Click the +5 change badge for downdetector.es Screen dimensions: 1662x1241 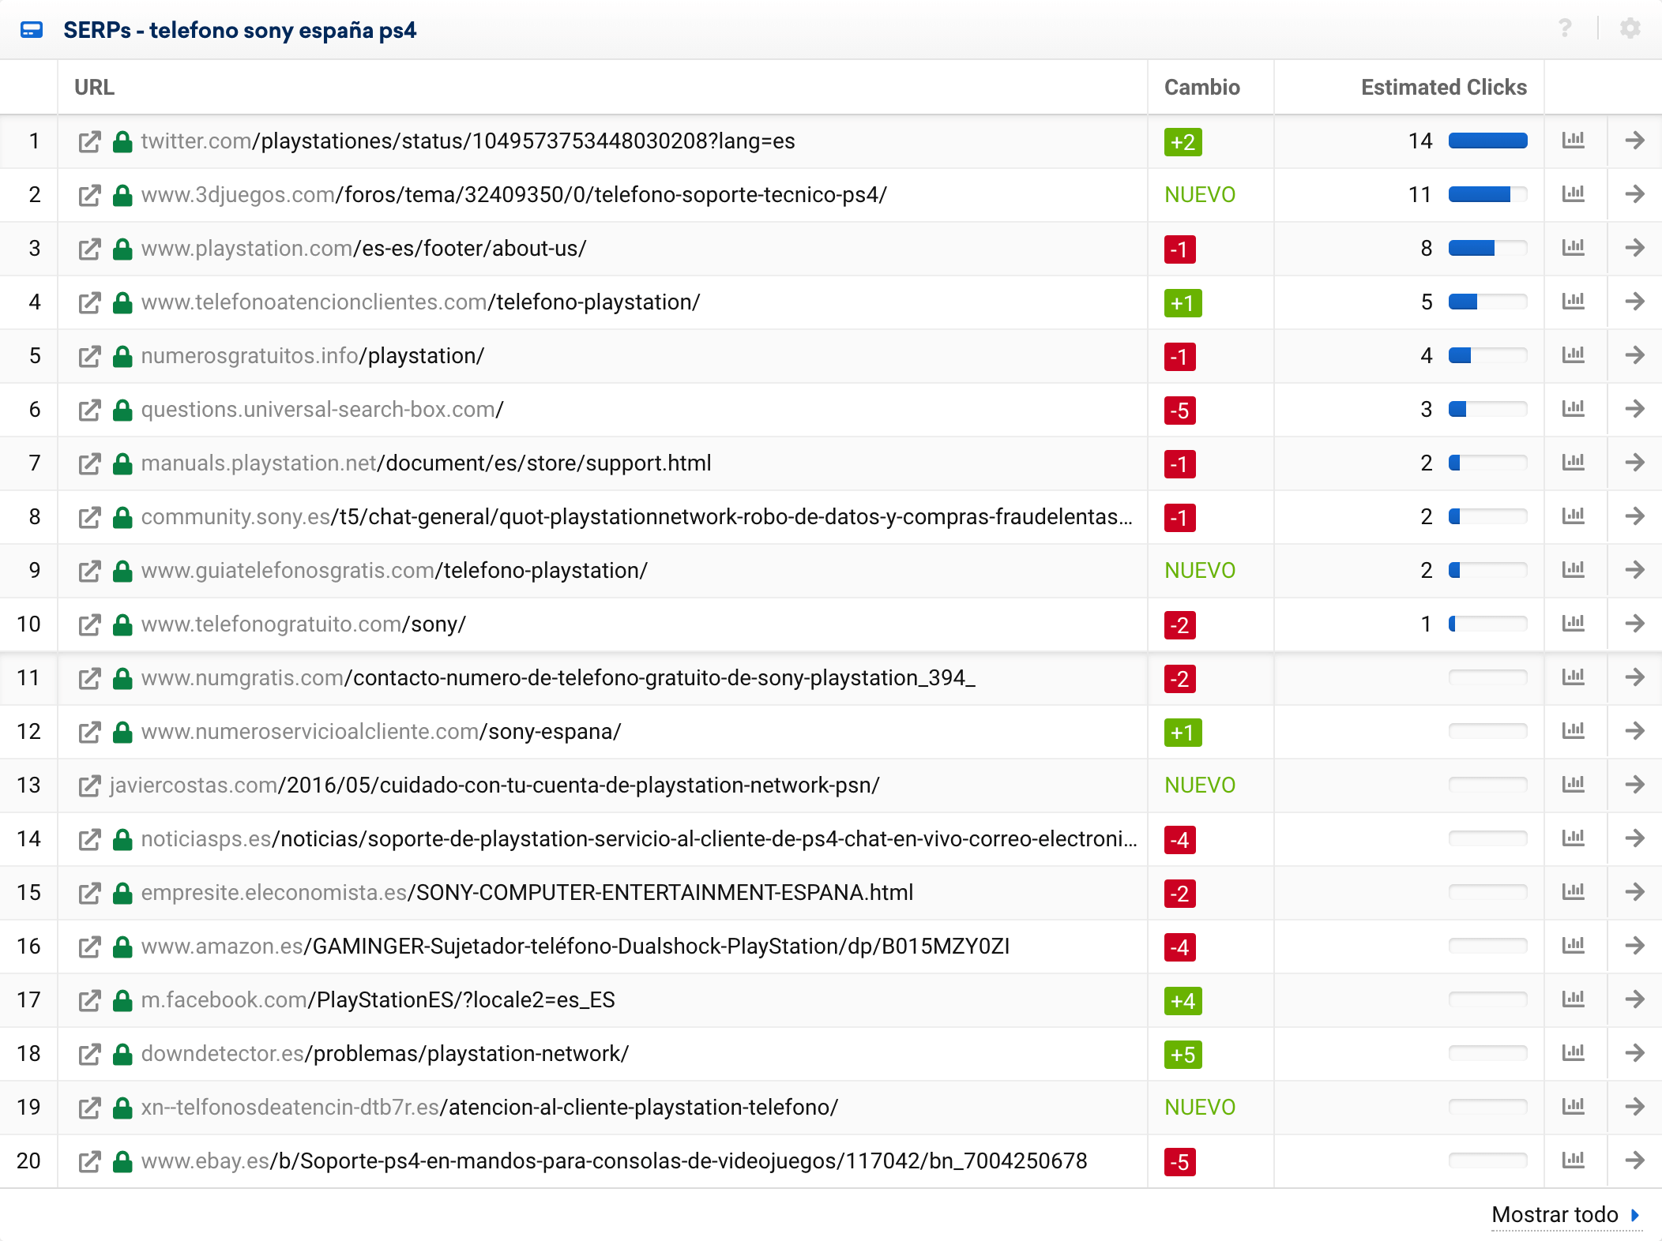coord(1183,1055)
